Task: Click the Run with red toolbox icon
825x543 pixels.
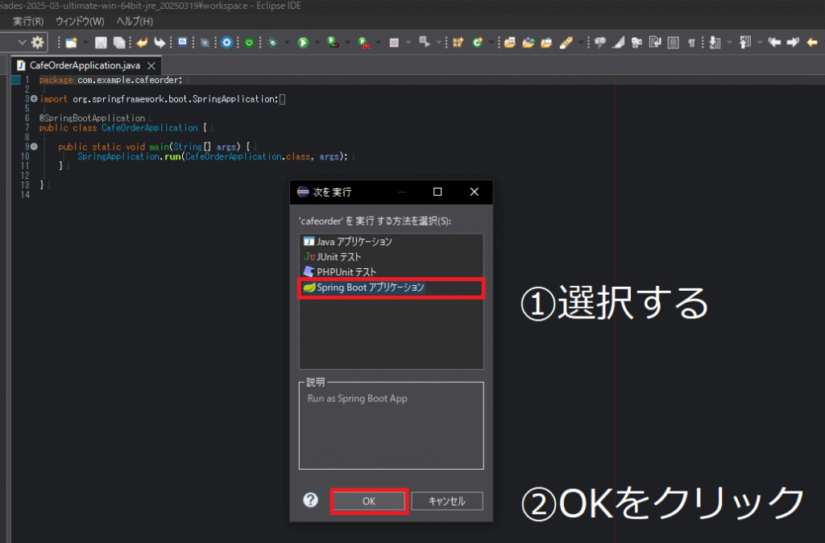Action: pos(363,43)
